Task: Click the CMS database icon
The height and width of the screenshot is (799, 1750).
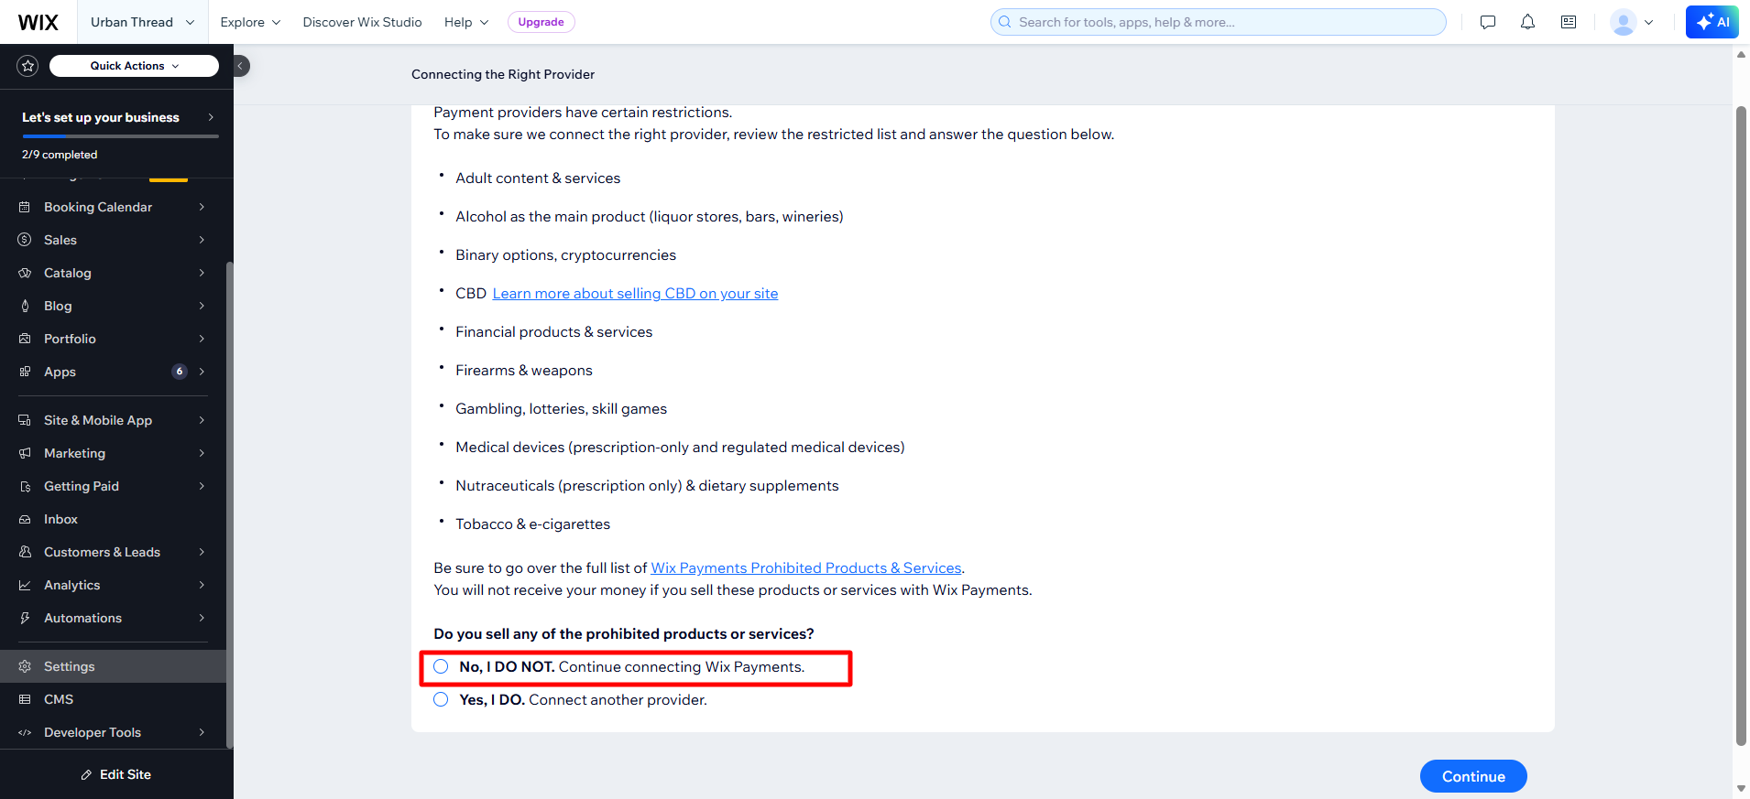Action: coord(25,699)
